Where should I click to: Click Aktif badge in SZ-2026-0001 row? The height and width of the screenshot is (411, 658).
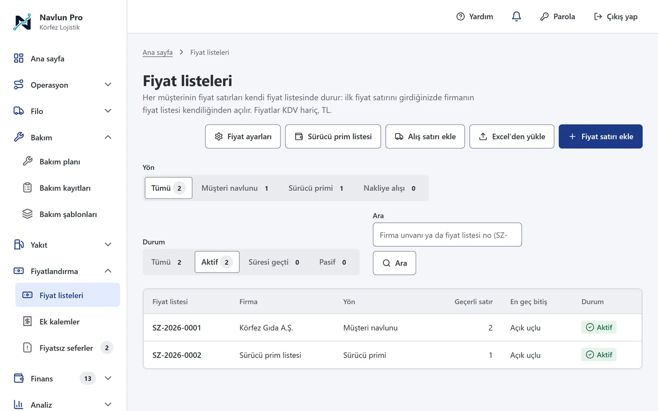coord(599,327)
